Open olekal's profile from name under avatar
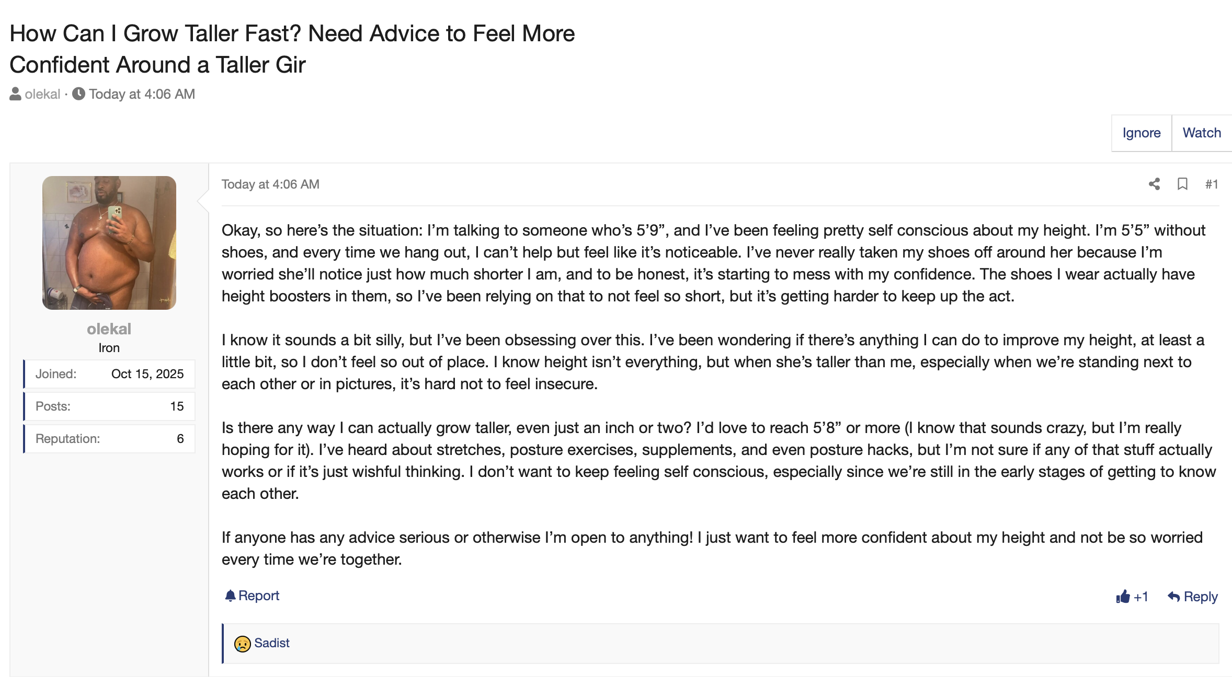 (x=109, y=329)
